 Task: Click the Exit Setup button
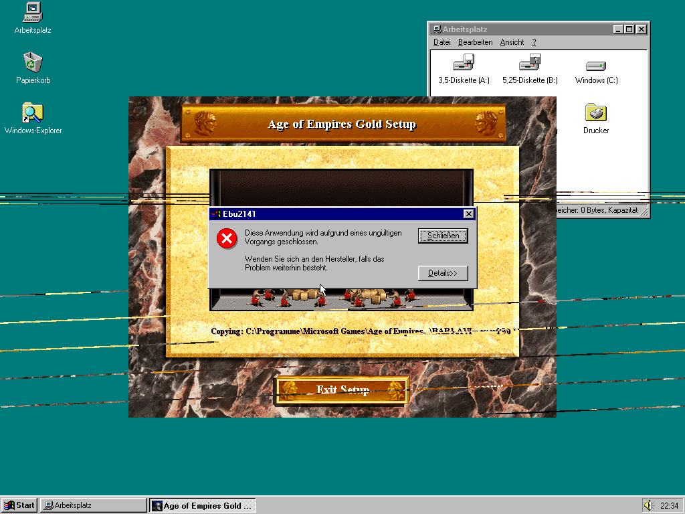pyautogui.click(x=343, y=390)
